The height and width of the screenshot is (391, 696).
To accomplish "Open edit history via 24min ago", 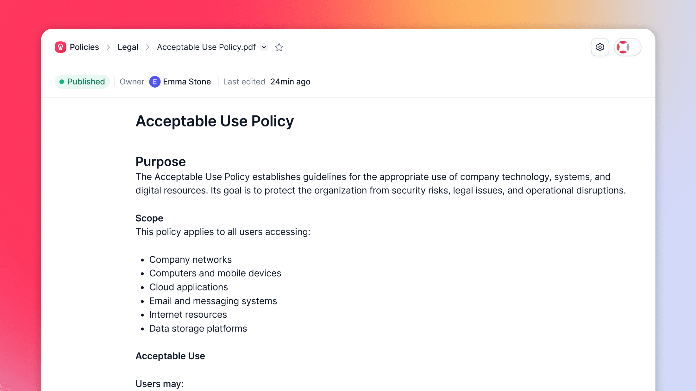I will point(290,82).
